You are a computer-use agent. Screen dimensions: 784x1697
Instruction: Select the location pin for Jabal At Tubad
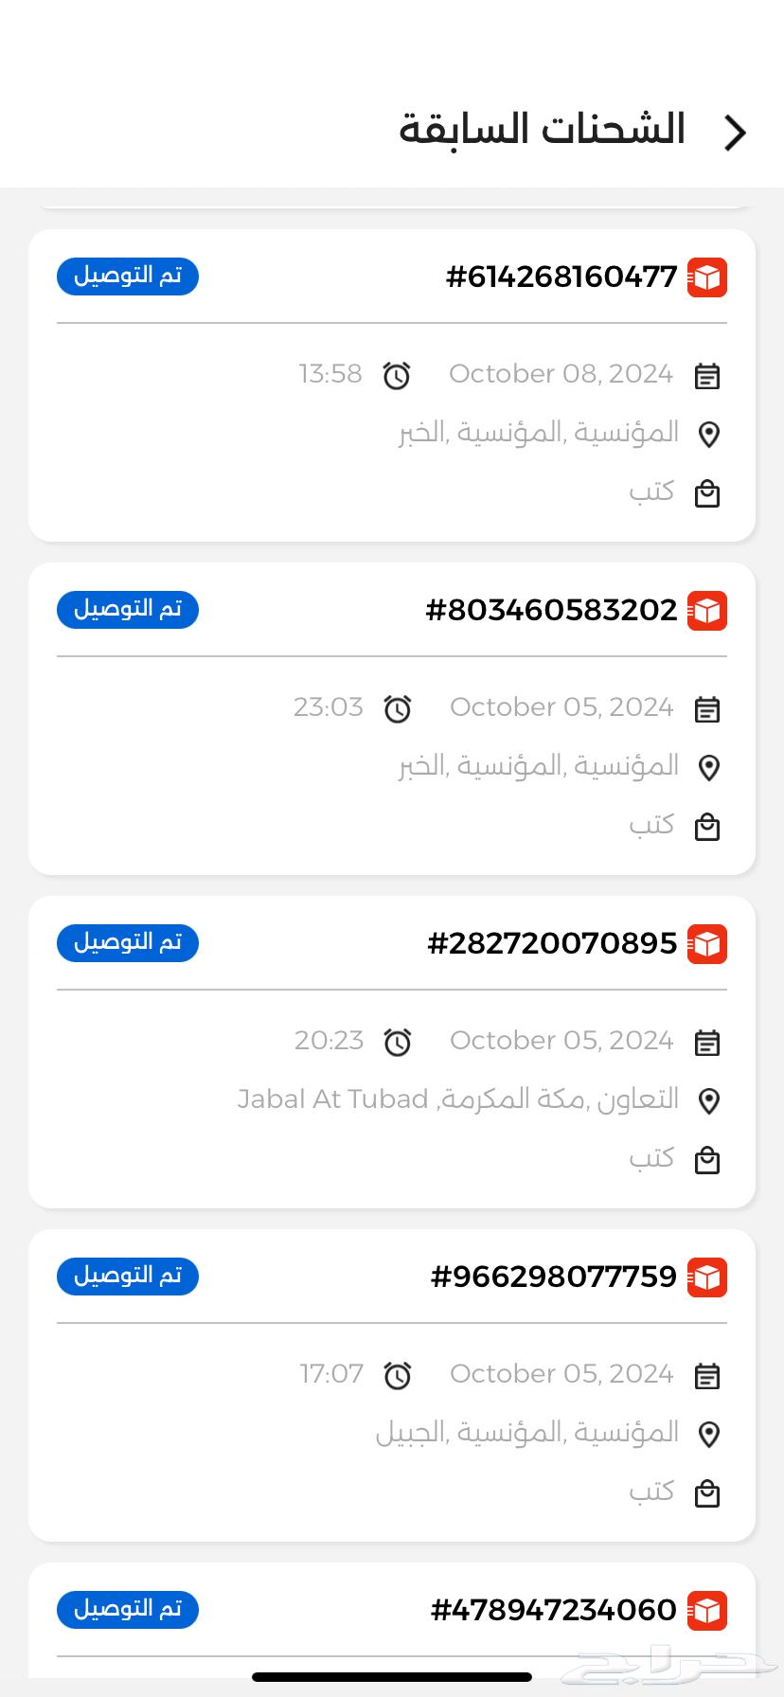click(x=708, y=1099)
